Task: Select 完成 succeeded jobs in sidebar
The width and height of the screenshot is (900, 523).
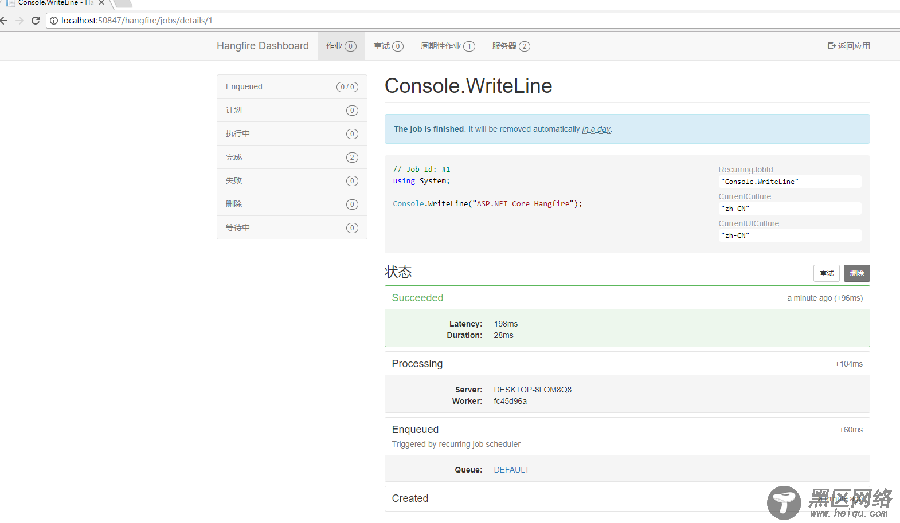Action: [x=292, y=157]
